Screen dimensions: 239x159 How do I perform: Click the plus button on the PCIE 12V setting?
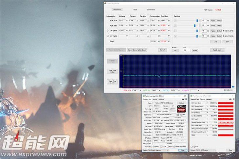tap(200, 25)
